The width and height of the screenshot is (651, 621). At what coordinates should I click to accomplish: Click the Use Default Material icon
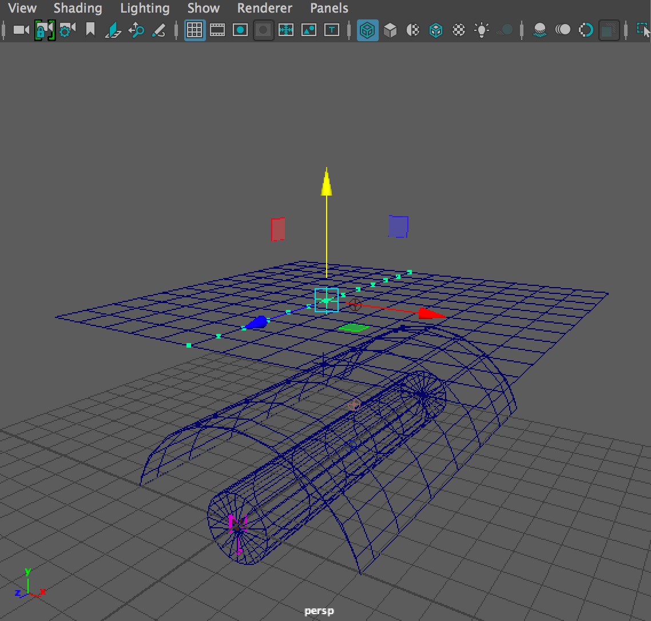click(x=412, y=30)
